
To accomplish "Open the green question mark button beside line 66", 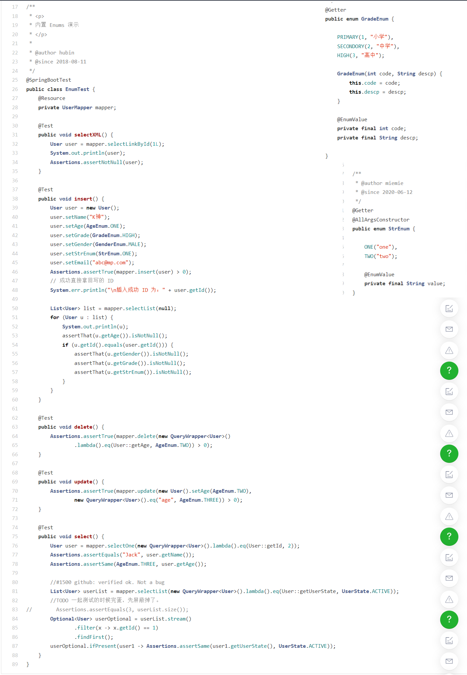I will pyautogui.click(x=449, y=454).
